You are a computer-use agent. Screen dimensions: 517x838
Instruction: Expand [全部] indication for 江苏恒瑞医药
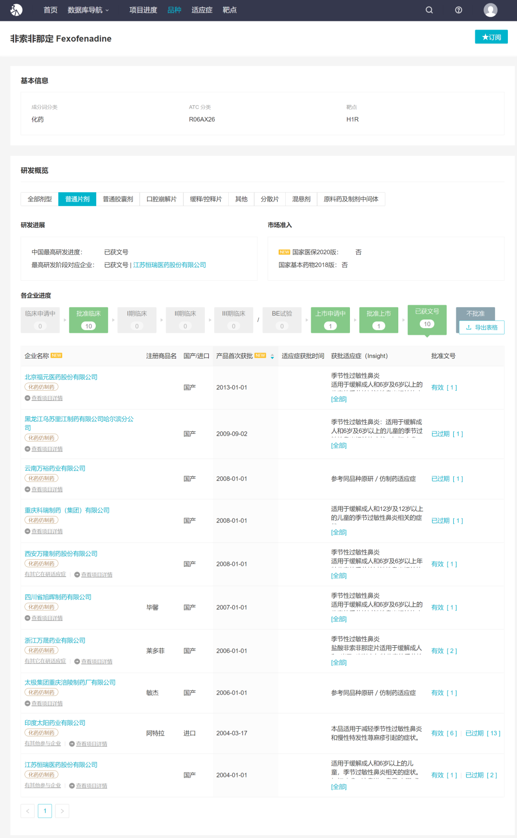click(x=339, y=787)
